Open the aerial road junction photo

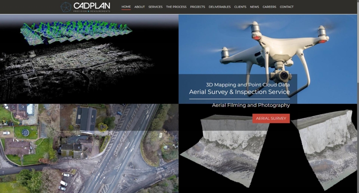pyautogui.click(x=89, y=148)
